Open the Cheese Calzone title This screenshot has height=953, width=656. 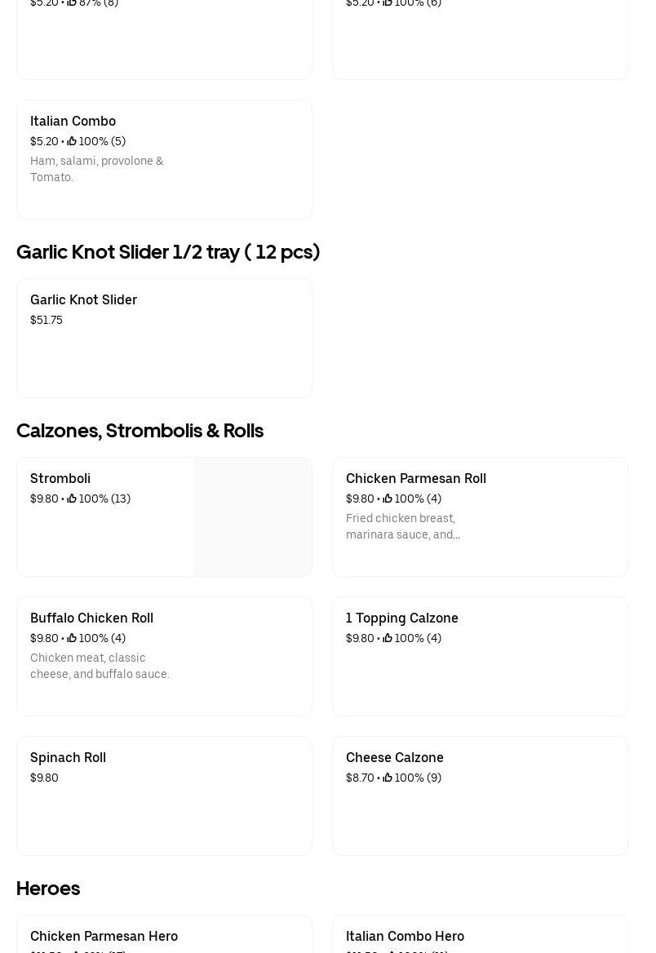click(394, 758)
